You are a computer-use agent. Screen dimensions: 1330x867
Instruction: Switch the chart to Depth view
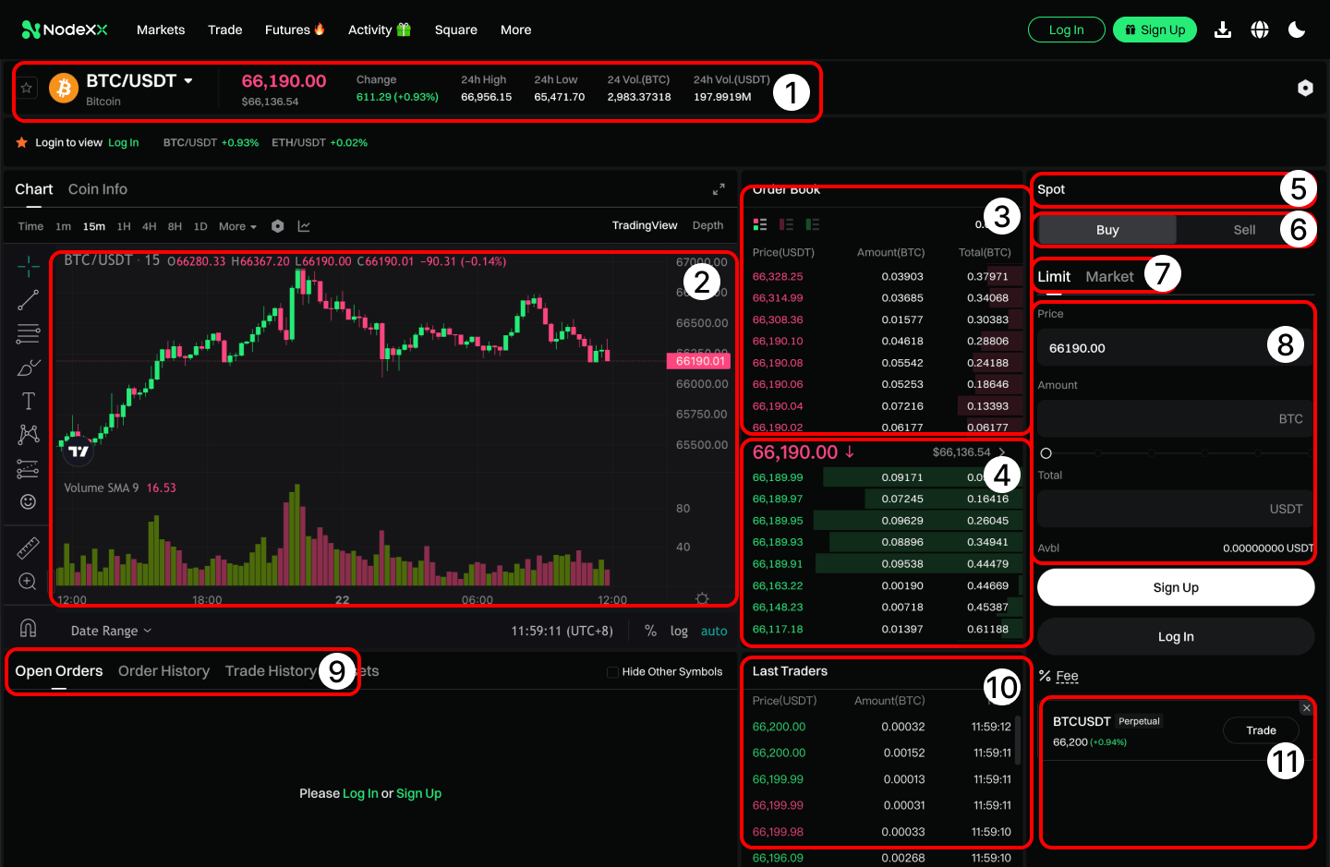coord(707,225)
